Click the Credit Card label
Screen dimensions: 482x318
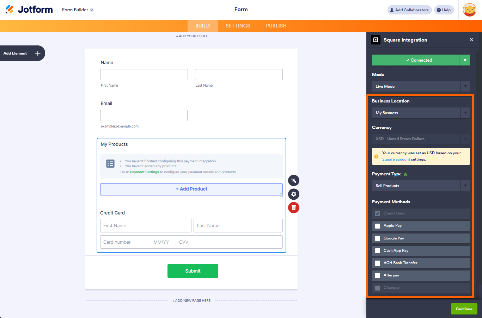pyautogui.click(x=112, y=213)
